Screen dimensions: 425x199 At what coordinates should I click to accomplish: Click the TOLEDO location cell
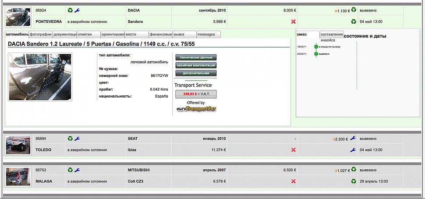click(49, 150)
